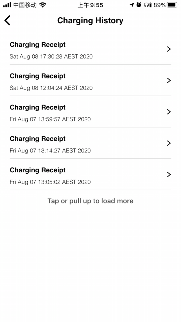Viewport: 181px width, 322px height.
Task: Tap the Sat Aug 08 12:04:24 timestamp text
Action: [x=51, y=88]
